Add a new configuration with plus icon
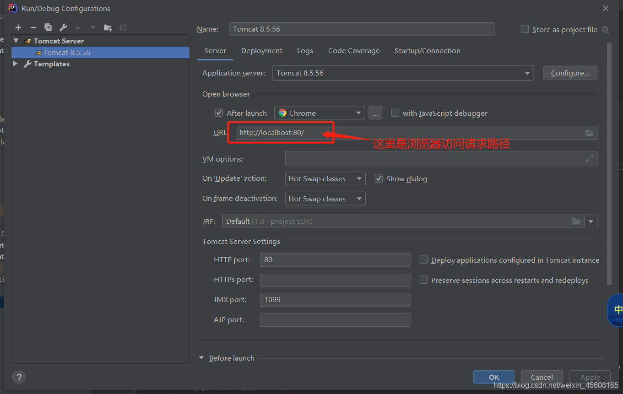The height and width of the screenshot is (394, 623). 18,27
